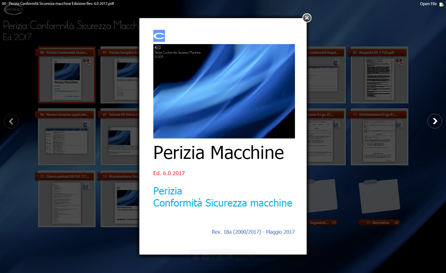
Task: Click PDF icon on 00 - Perizia card
Action: [87, 62]
